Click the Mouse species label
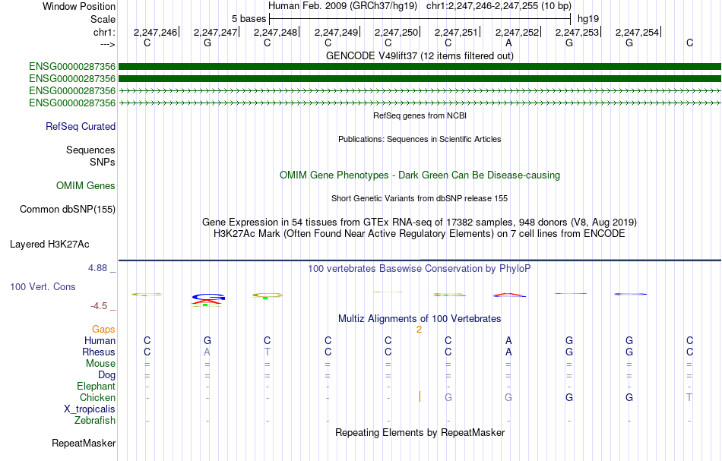The image size is (722, 461). (100, 364)
